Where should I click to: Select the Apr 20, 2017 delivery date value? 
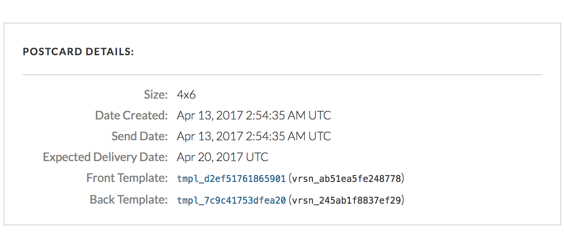(210, 157)
